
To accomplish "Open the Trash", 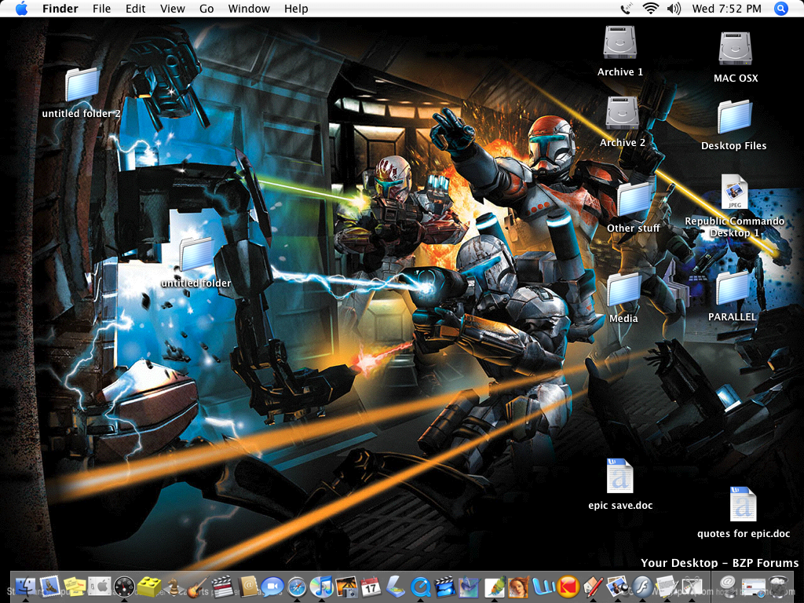I will 779,587.
